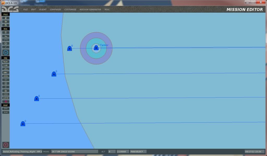
Task: Open the map key legend tool
Action: pos(6,109)
